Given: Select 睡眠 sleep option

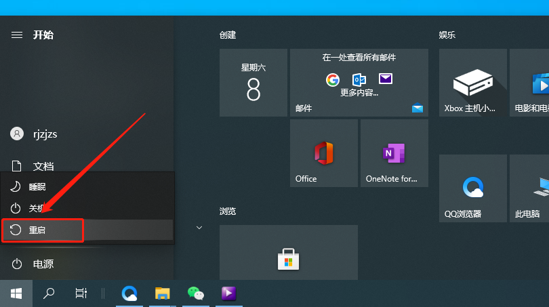Looking at the screenshot, I should click(87, 187).
